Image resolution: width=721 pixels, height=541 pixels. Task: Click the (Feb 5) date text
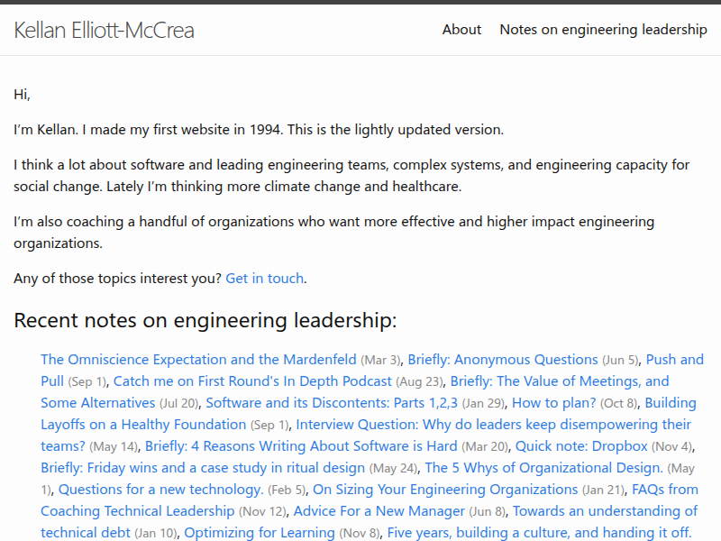[287, 490]
